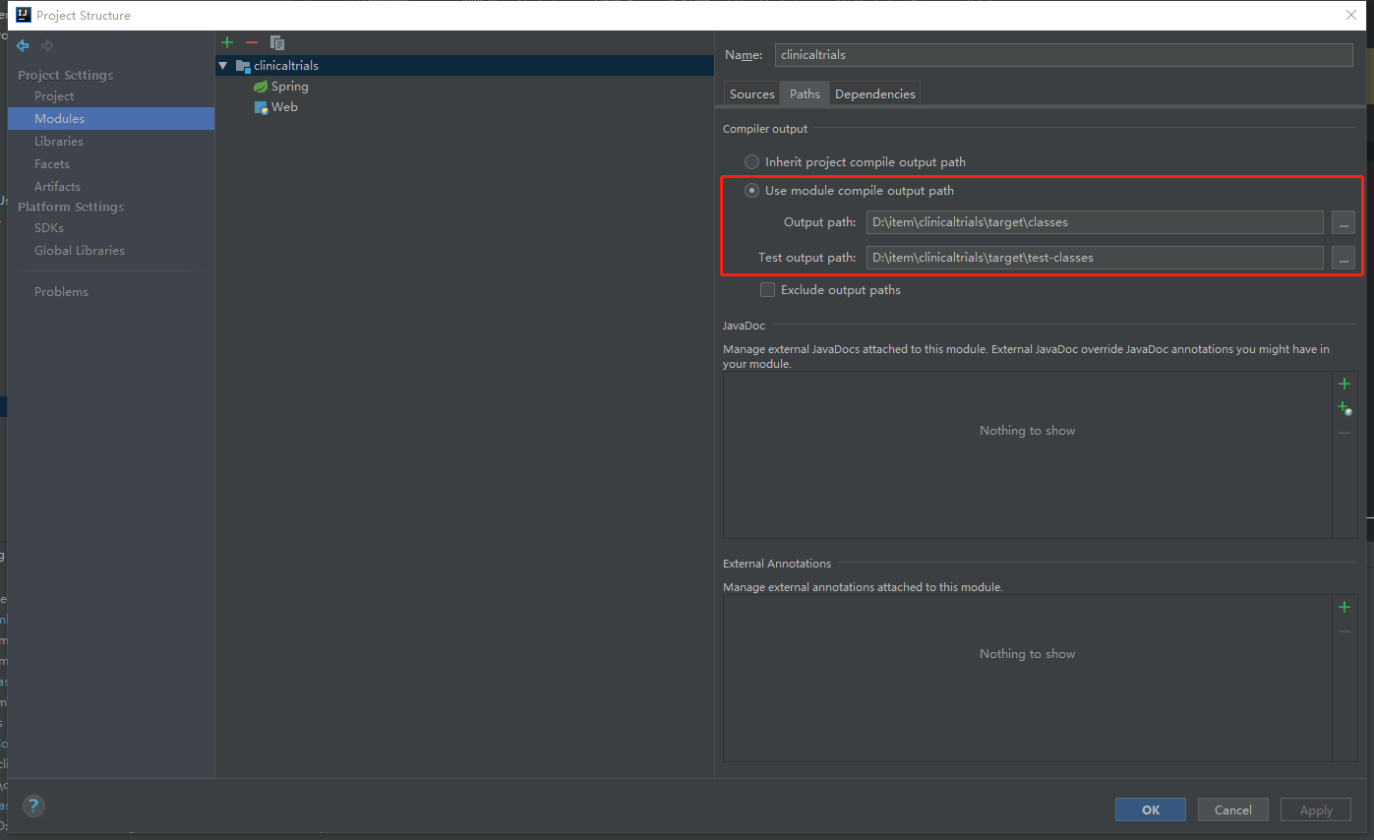Remove the selected module with red minus
This screenshot has width=1374, height=840.
[252, 42]
